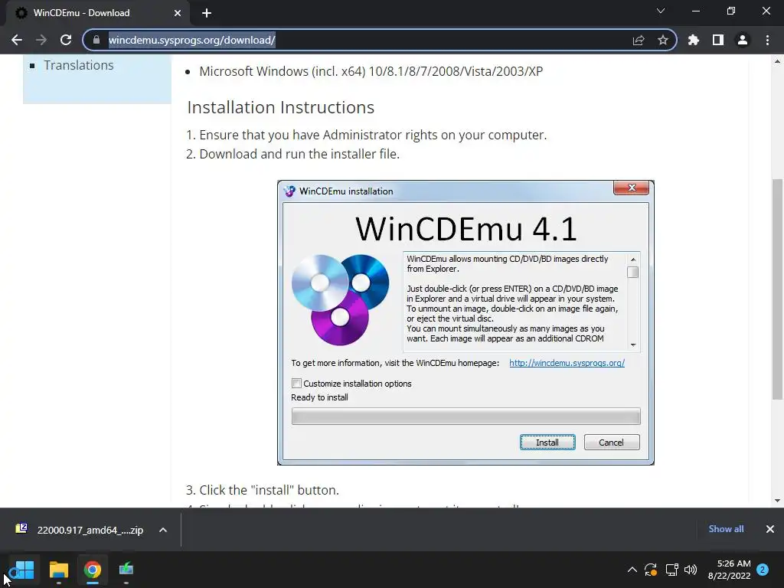Reload the WinCDEmu download page
Screen dimensions: 784x588
66,40
